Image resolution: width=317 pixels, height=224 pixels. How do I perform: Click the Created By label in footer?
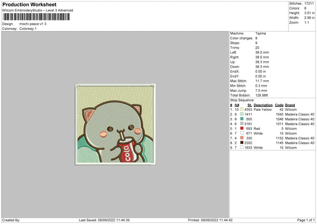point(11,220)
